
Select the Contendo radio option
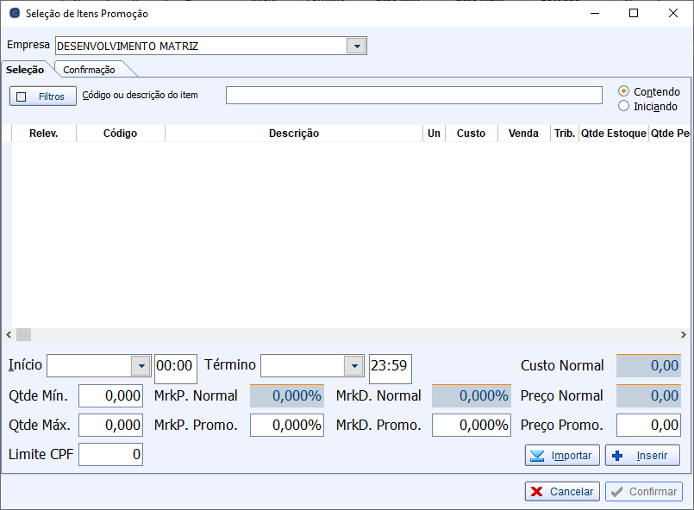(x=624, y=91)
